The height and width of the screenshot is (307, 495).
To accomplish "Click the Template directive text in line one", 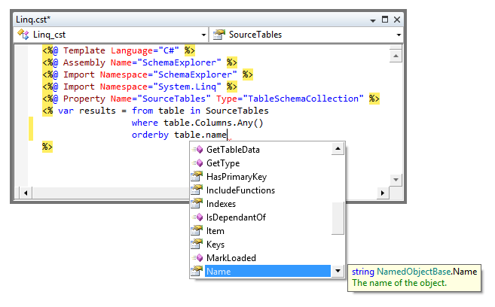I will point(84,50).
